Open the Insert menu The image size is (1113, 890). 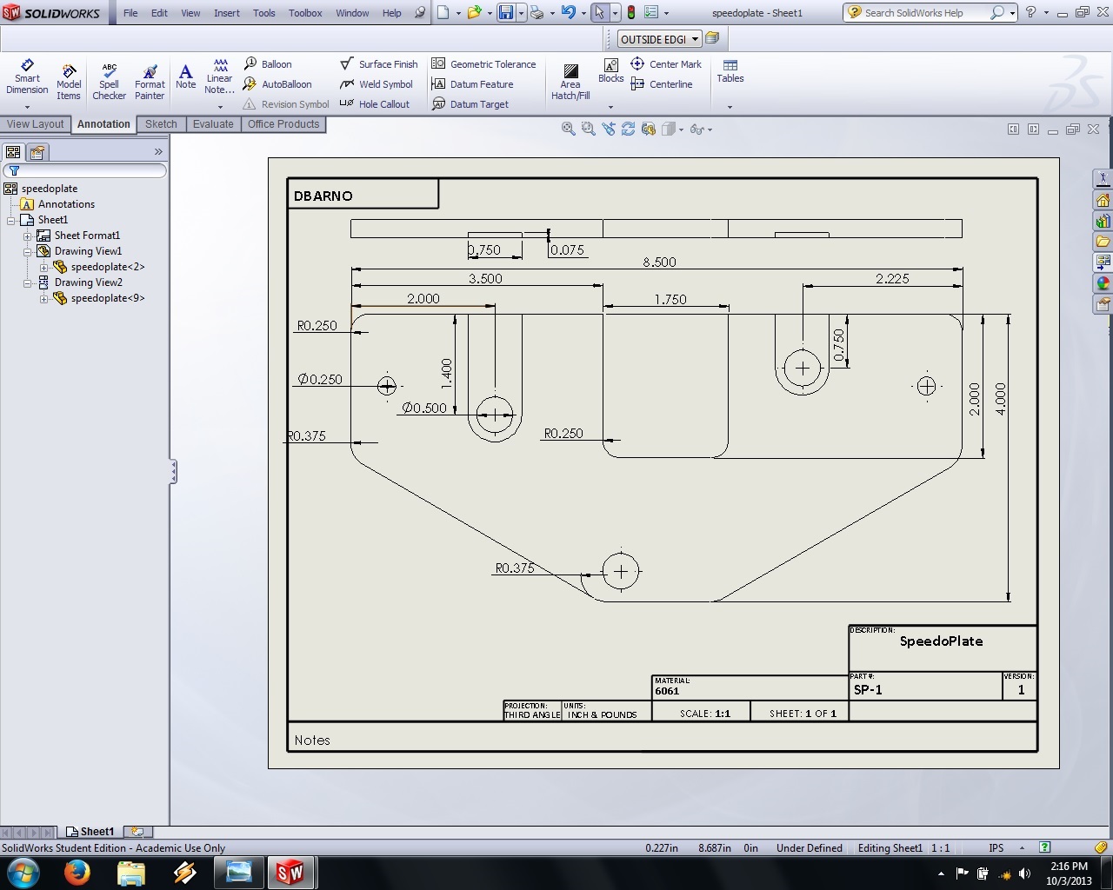227,13
